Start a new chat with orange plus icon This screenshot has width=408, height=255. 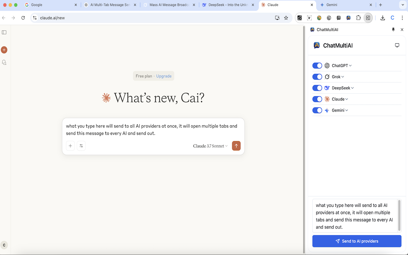coord(4,50)
